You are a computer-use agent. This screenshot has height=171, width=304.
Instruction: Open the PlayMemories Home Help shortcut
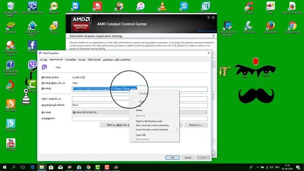tap(10, 67)
